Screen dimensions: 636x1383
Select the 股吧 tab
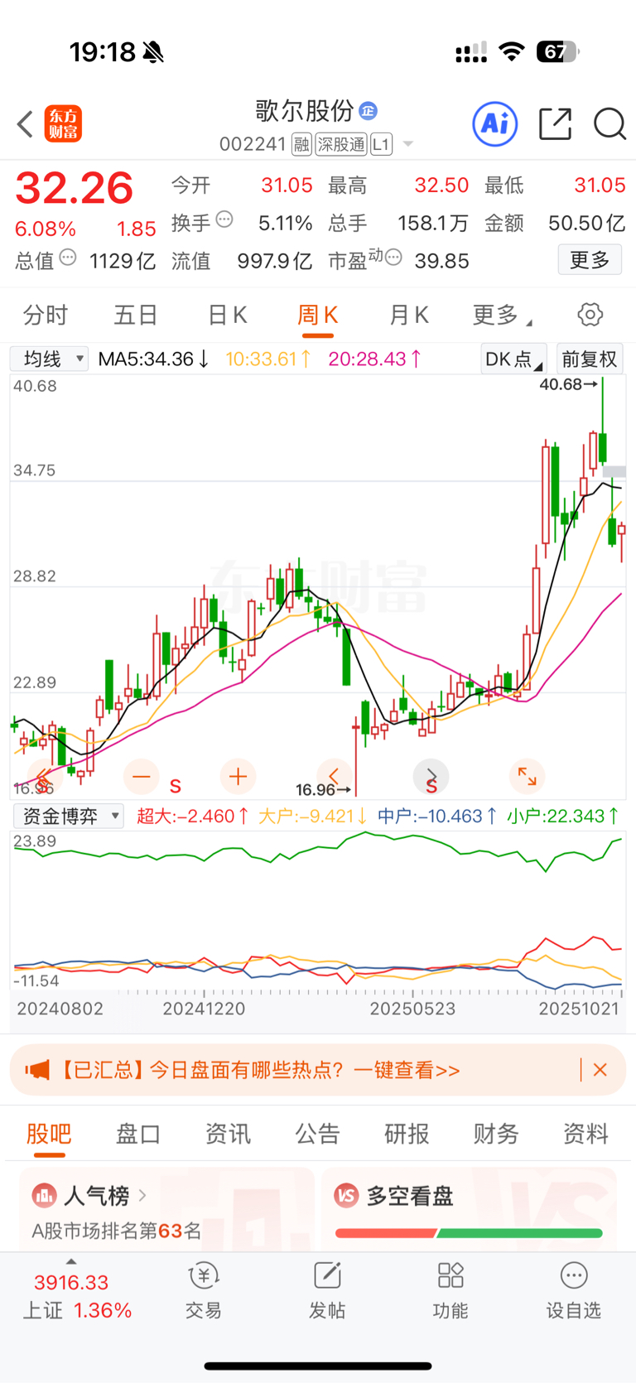[49, 1134]
